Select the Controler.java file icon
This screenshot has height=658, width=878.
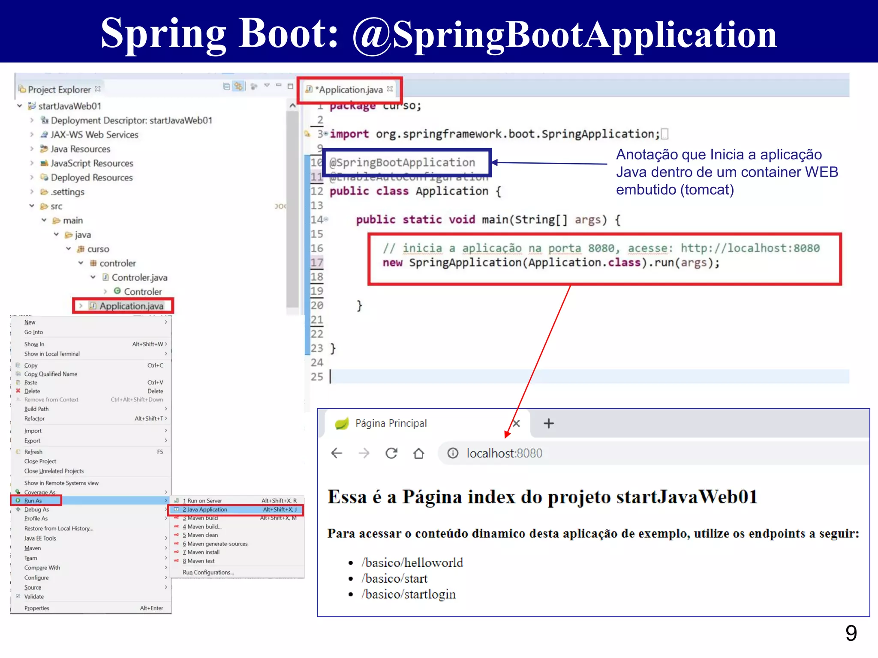pos(105,277)
